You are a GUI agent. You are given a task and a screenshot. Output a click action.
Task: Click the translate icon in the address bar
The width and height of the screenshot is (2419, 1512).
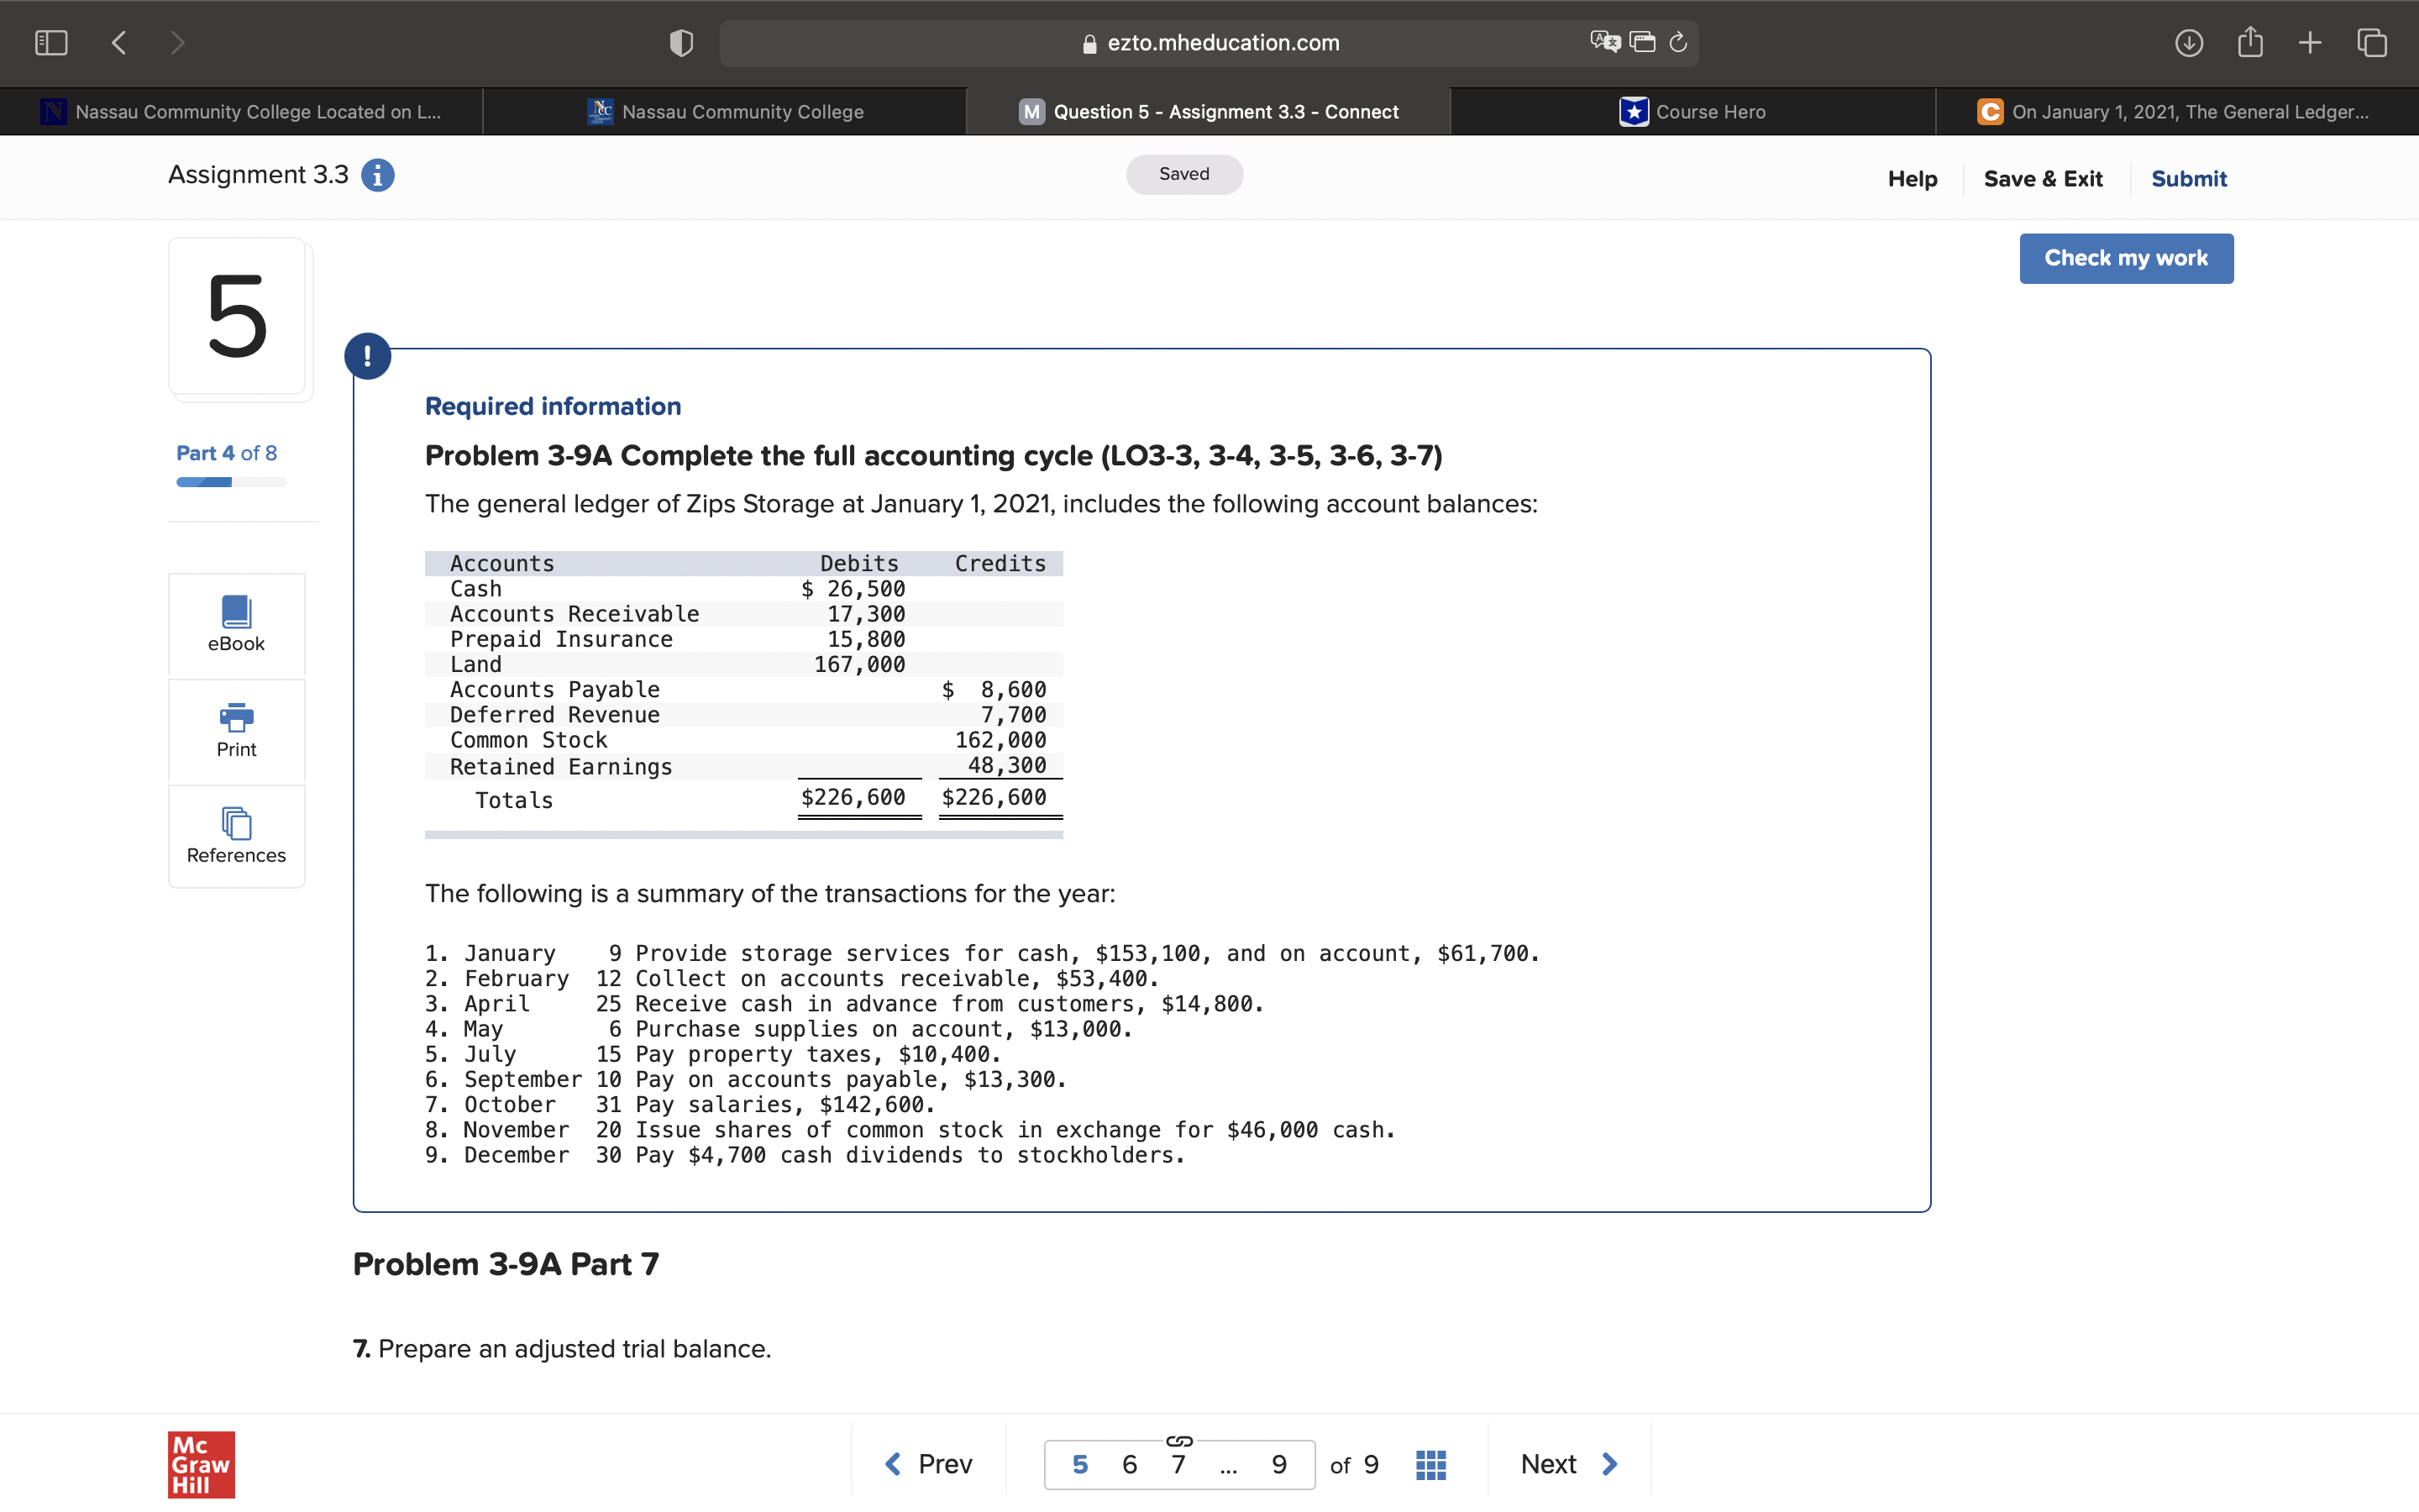click(1604, 42)
